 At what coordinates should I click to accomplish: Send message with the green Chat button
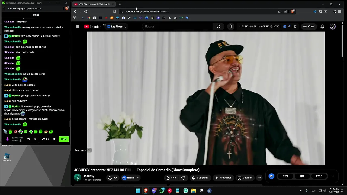click(x=64, y=139)
